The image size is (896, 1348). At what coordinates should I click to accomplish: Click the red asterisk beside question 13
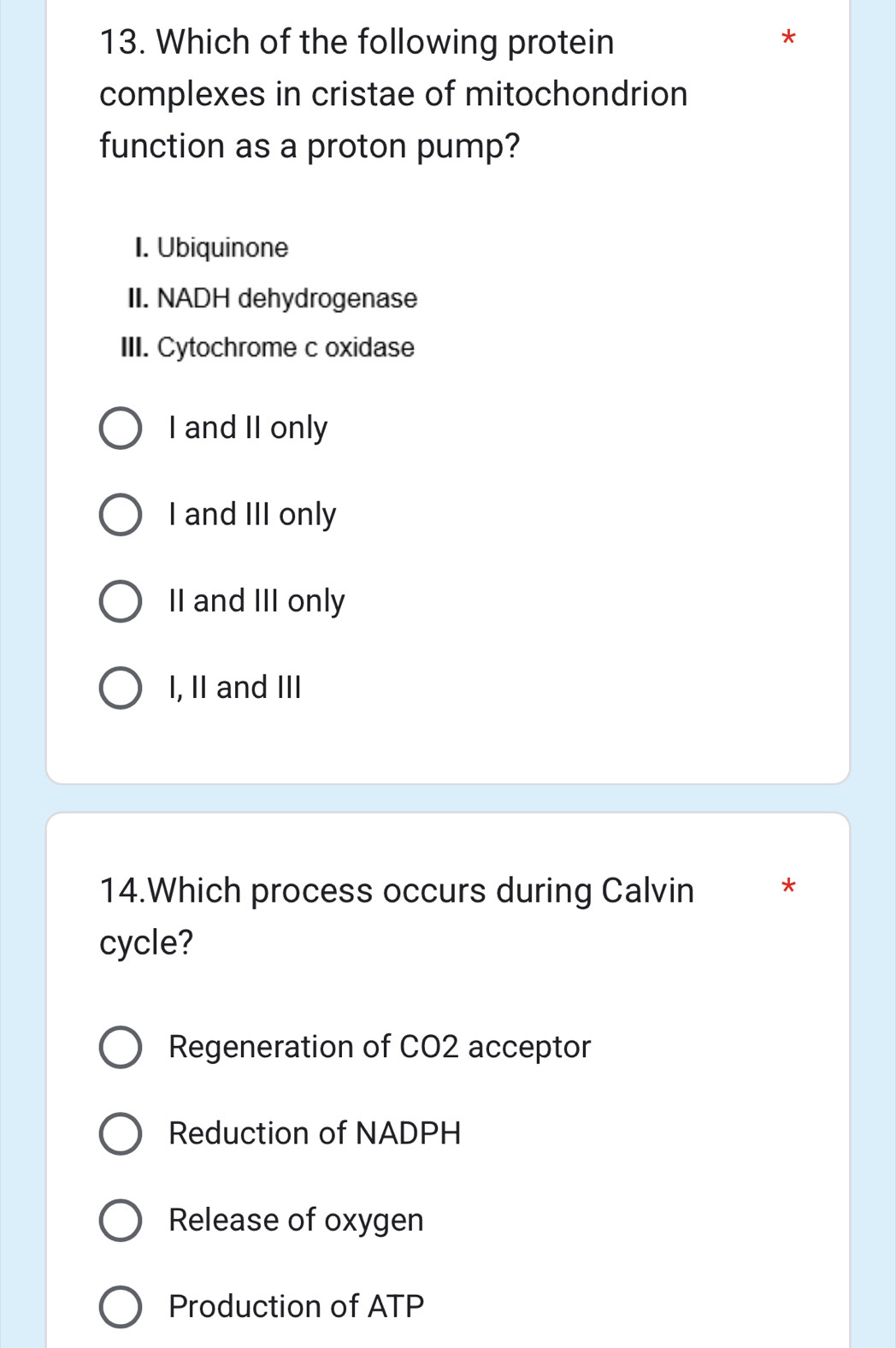click(x=787, y=41)
